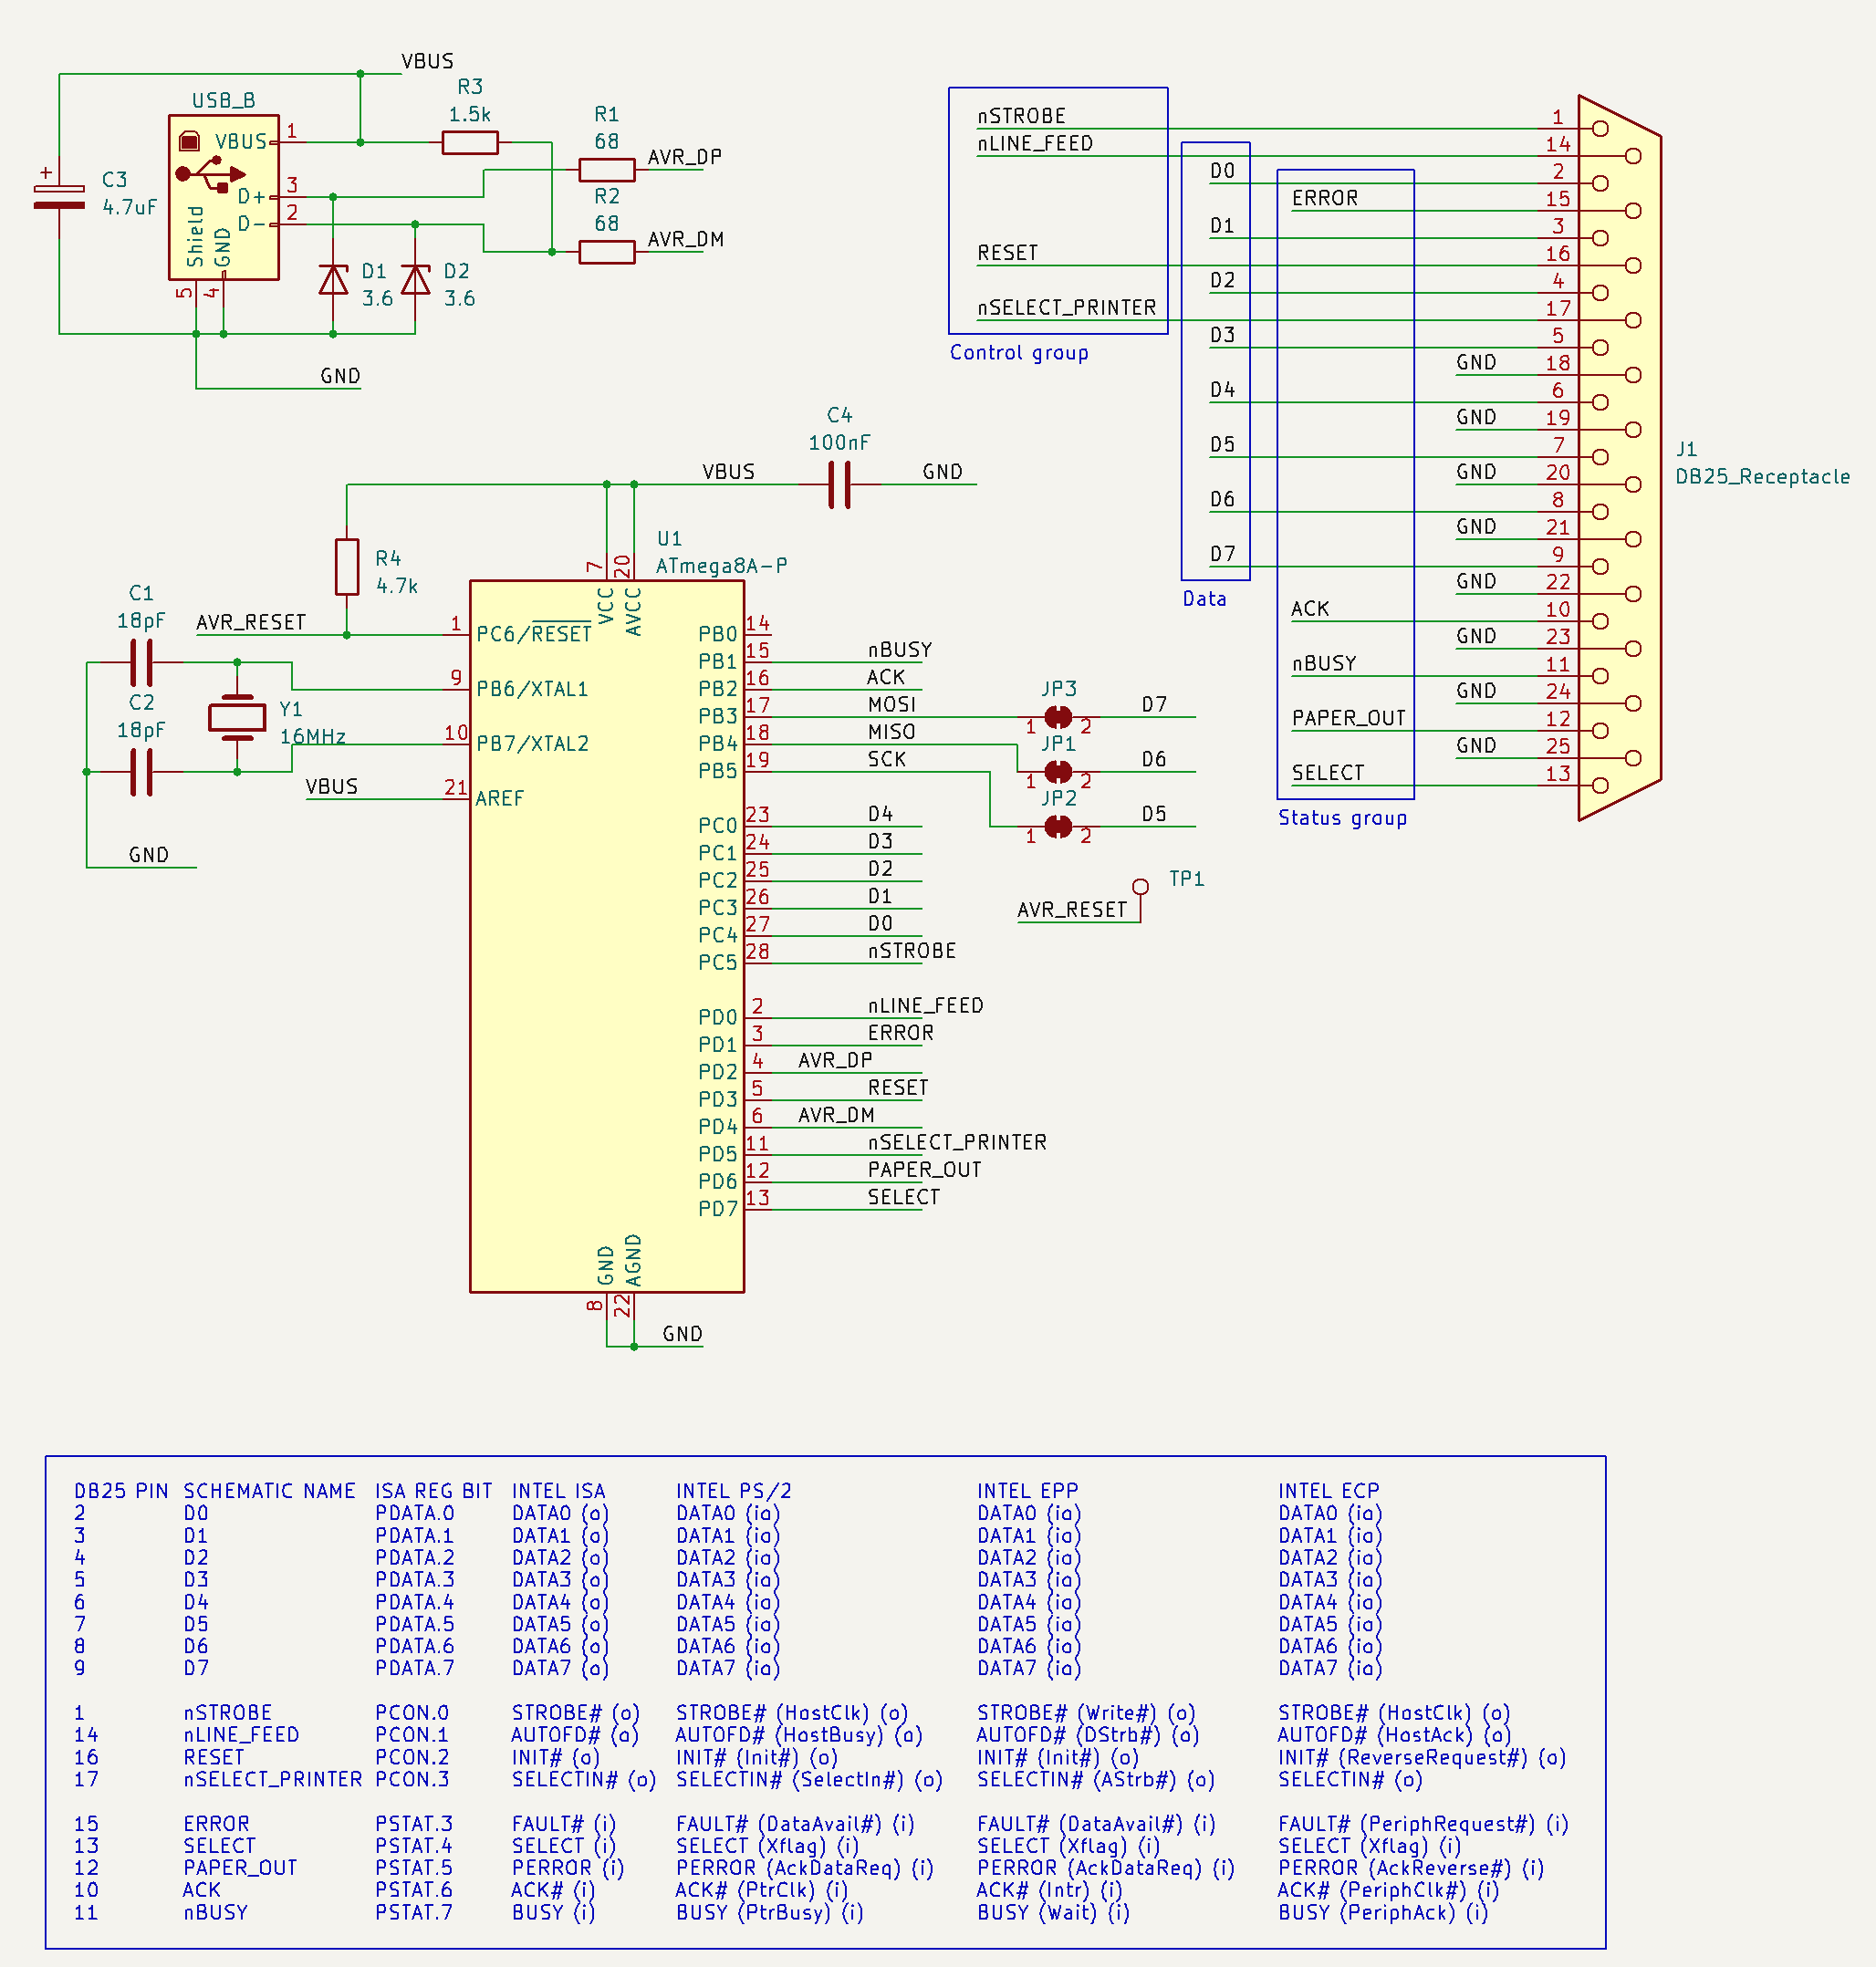Select the ERROR label in the Status group
The height and width of the screenshot is (1967, 1876).
[1325, 198]
